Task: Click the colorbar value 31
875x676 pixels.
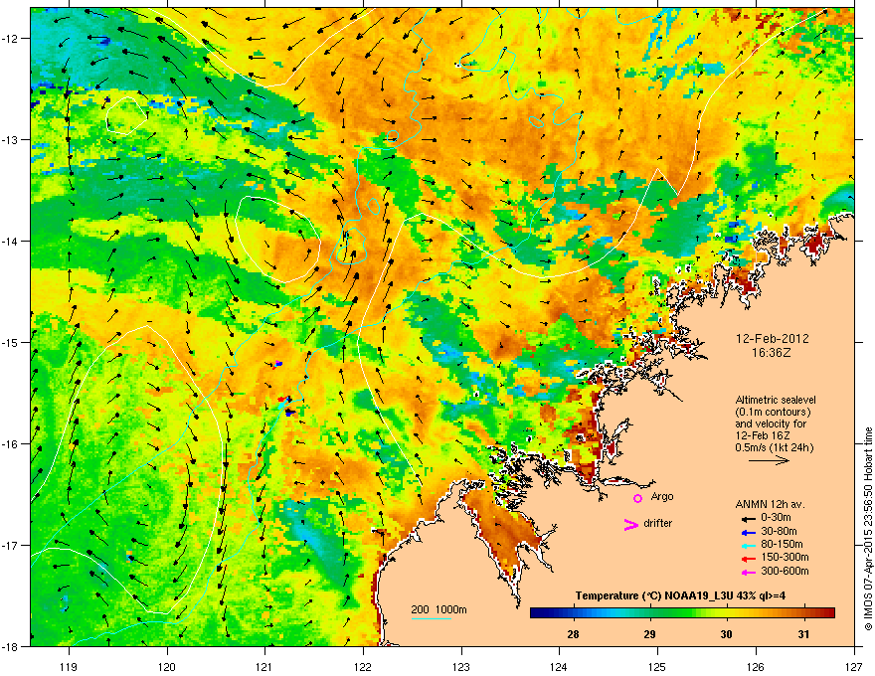Action: [803, 634]
